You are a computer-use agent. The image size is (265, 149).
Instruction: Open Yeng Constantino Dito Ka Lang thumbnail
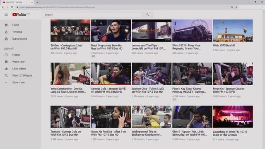point(70,74)
